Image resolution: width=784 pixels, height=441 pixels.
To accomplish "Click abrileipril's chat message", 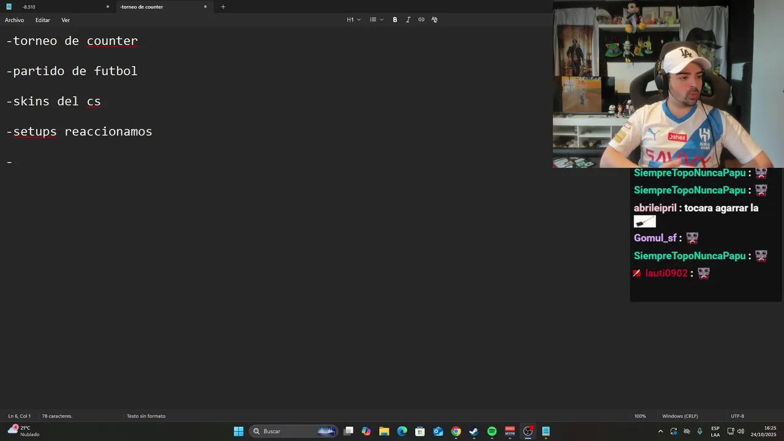I will point(696,214).
